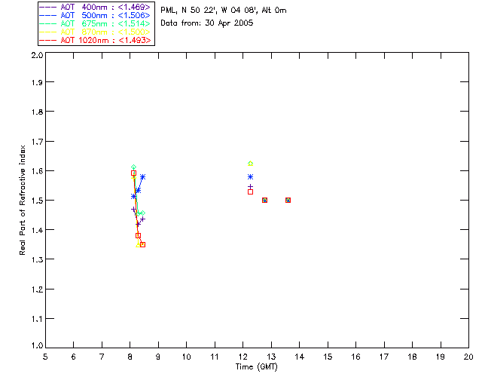Click the x-axis tick label 6
482x386 pixels.
coord(74,357)
